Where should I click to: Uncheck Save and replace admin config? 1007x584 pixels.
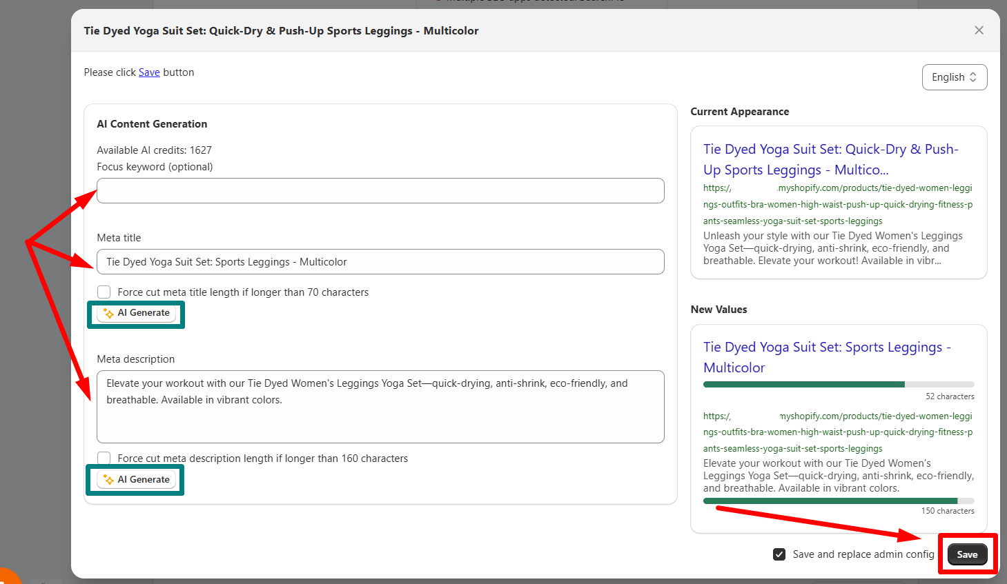(x=779, y=554)
